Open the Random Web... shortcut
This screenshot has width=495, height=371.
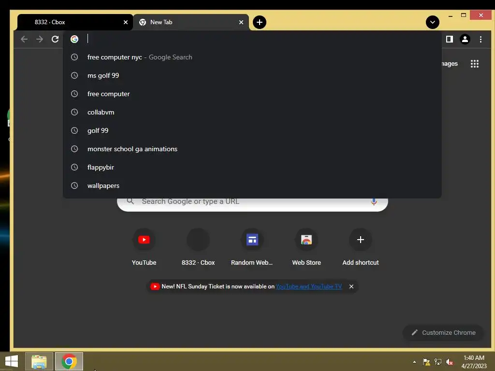(x=252, y=247)
